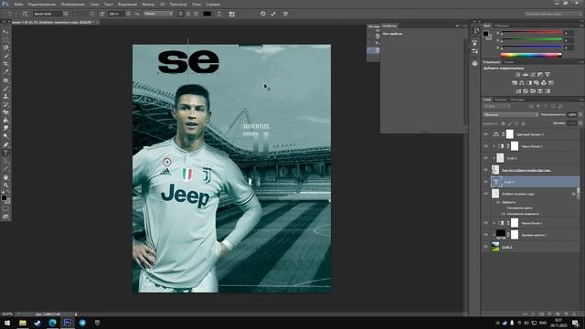Align text left in options bar
Image resolution: width=585 pixels, height=329 pixels.
tap(181, 14)
